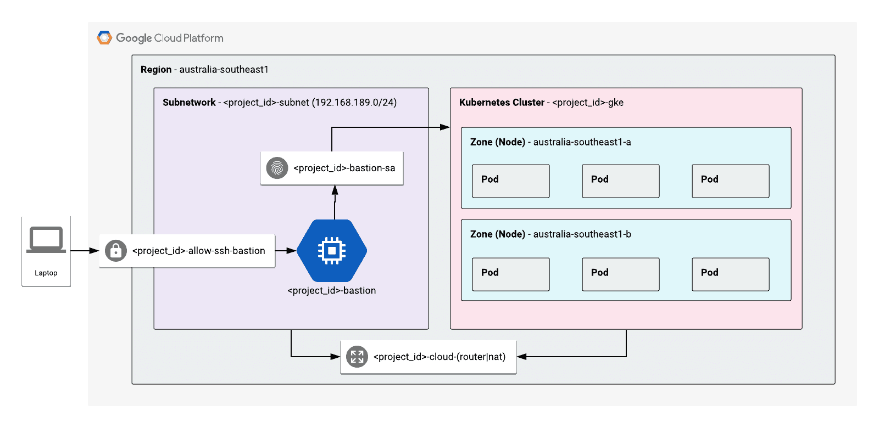The width and height of the screenshot is (879, 428).
Task: Click the Zone (Node) australia-southeast1-b heading
Action: pyautogui.click(x=550, y=234)
